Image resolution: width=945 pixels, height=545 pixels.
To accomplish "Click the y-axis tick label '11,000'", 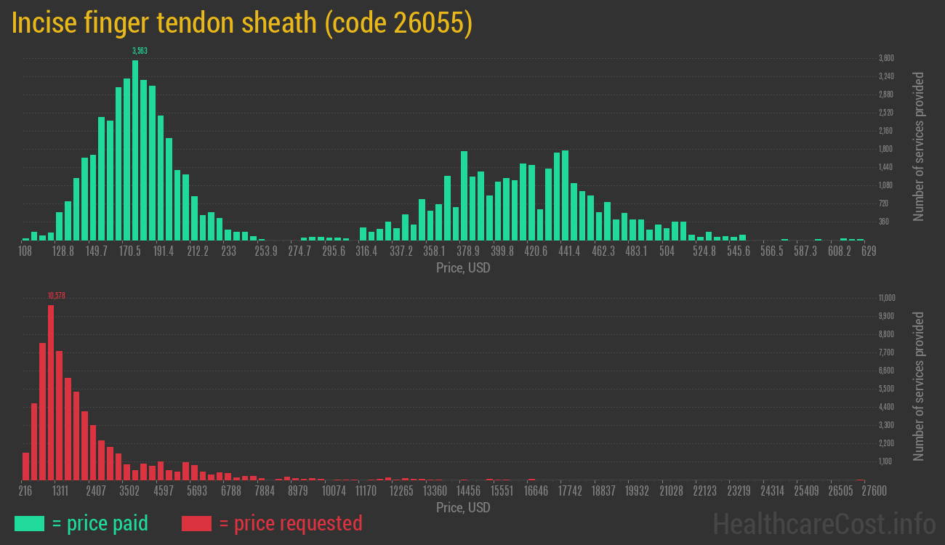I will click(x=887, y=298).
